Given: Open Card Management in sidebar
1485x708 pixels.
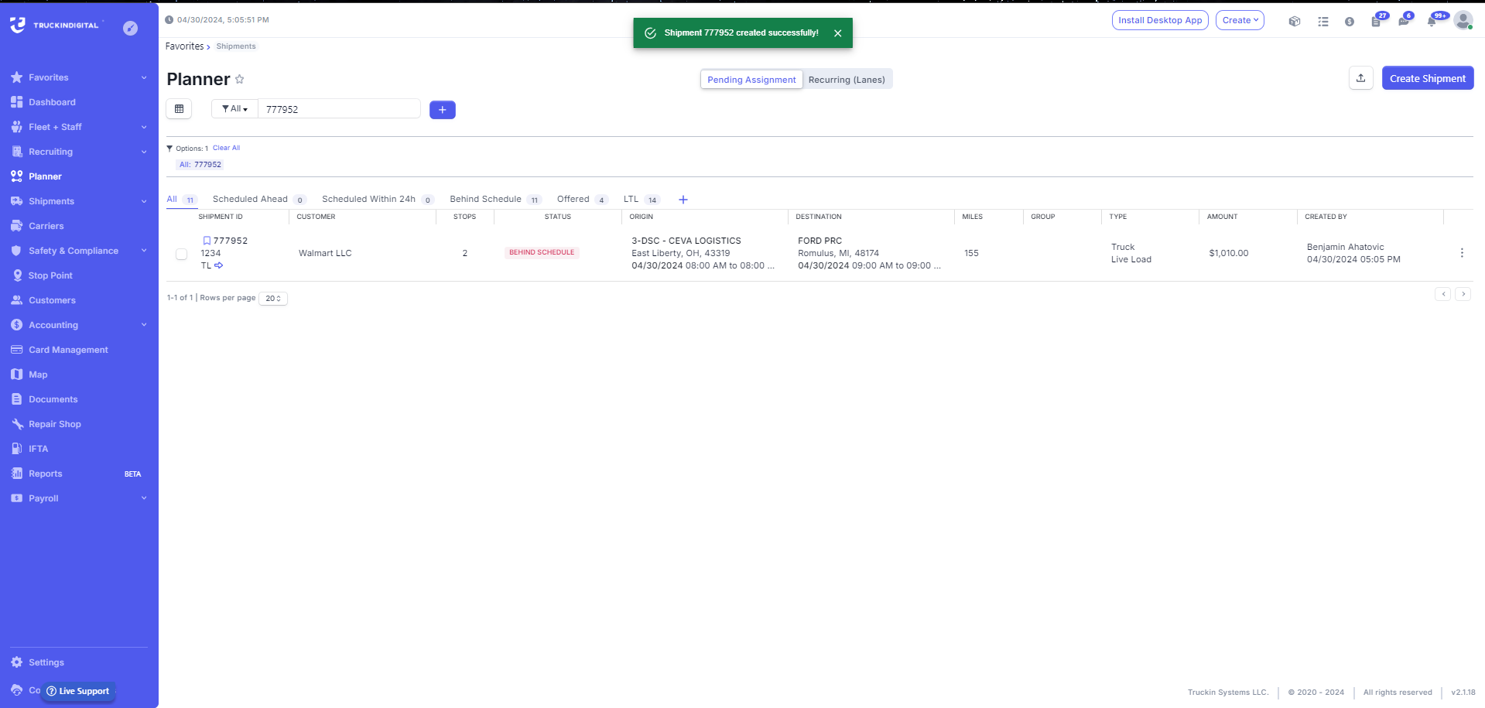Looking at the screenshot, I should click(68, 350).
